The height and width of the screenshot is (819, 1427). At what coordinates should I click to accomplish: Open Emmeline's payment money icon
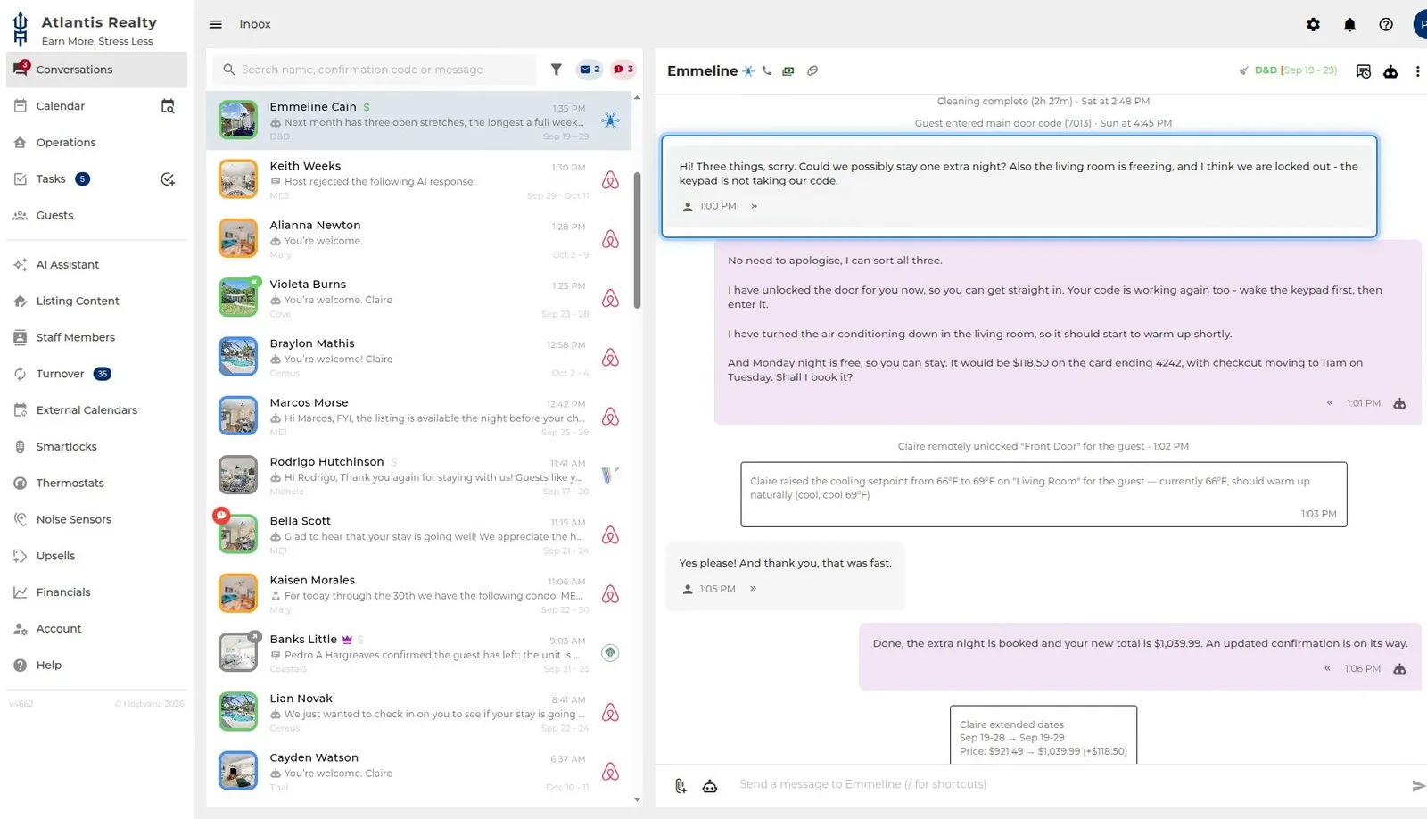tap(788, 70)
